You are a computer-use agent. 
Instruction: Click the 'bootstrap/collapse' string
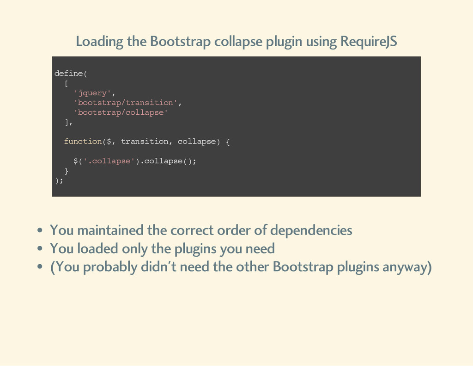121,112
